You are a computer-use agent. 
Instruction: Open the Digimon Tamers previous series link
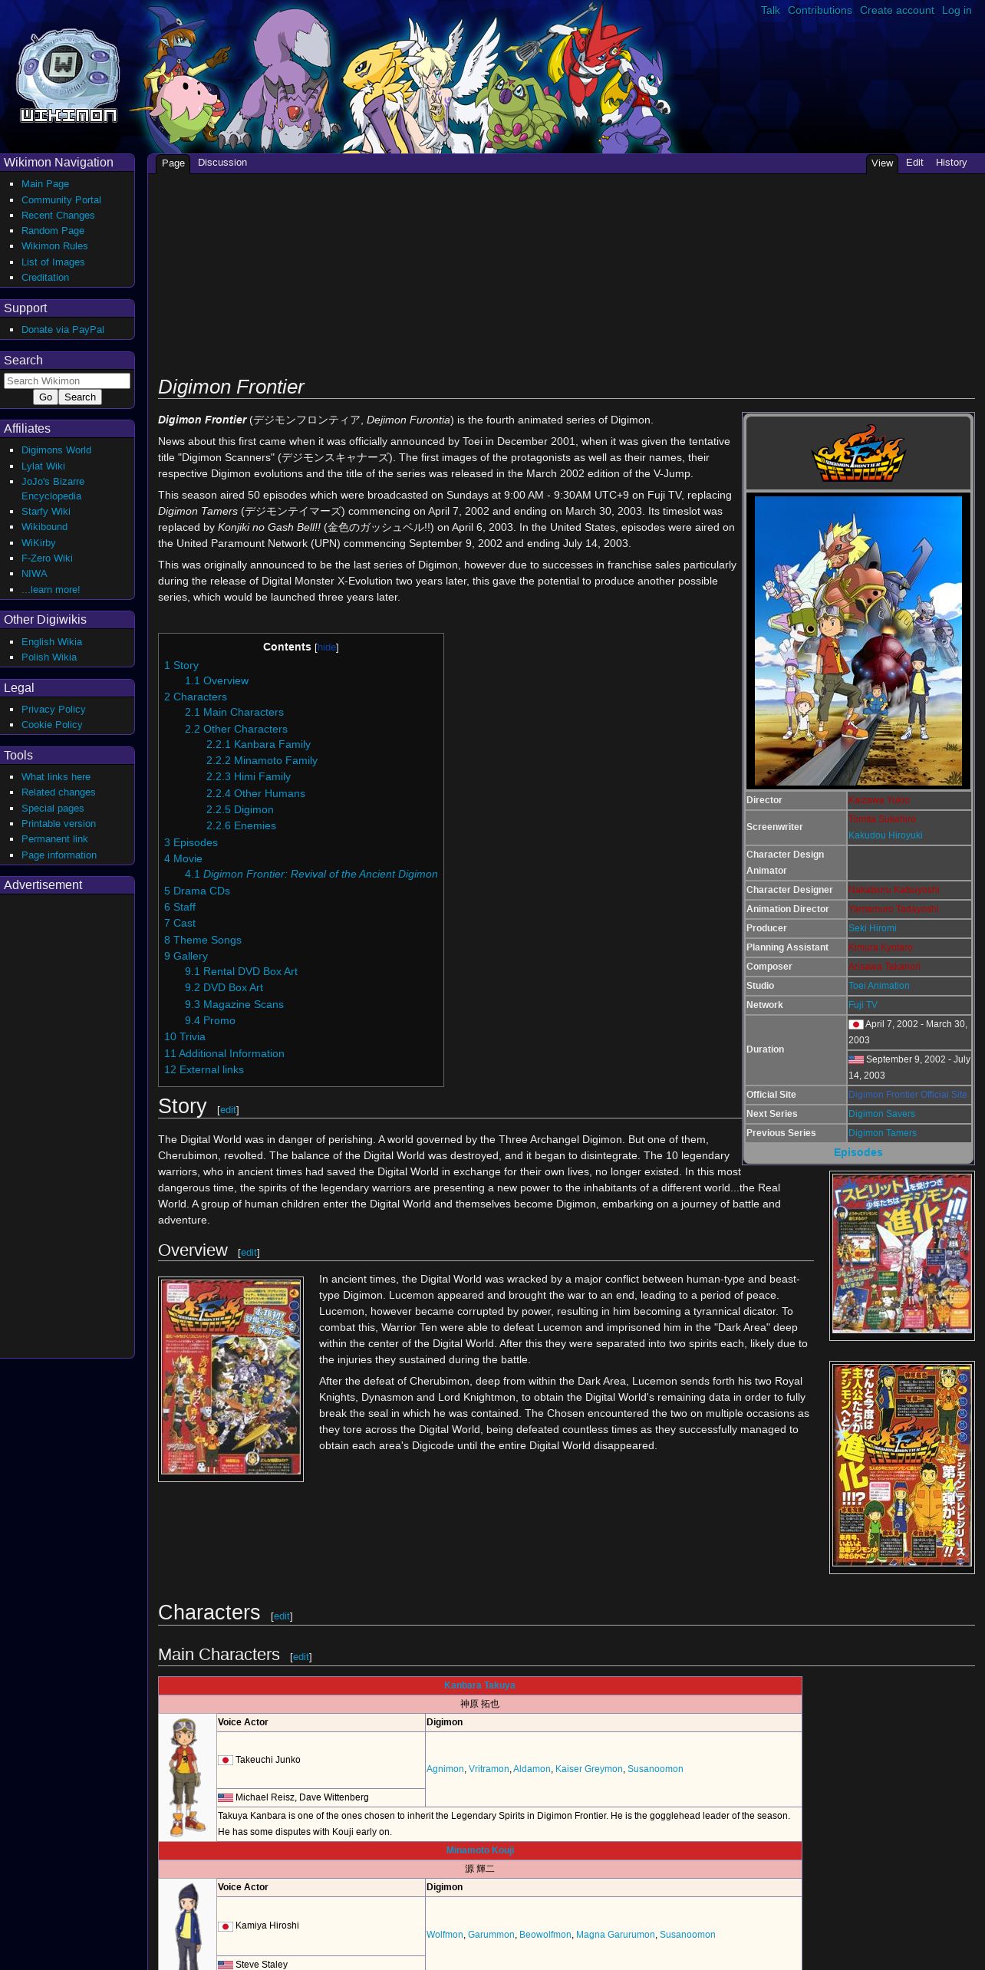882,1133
